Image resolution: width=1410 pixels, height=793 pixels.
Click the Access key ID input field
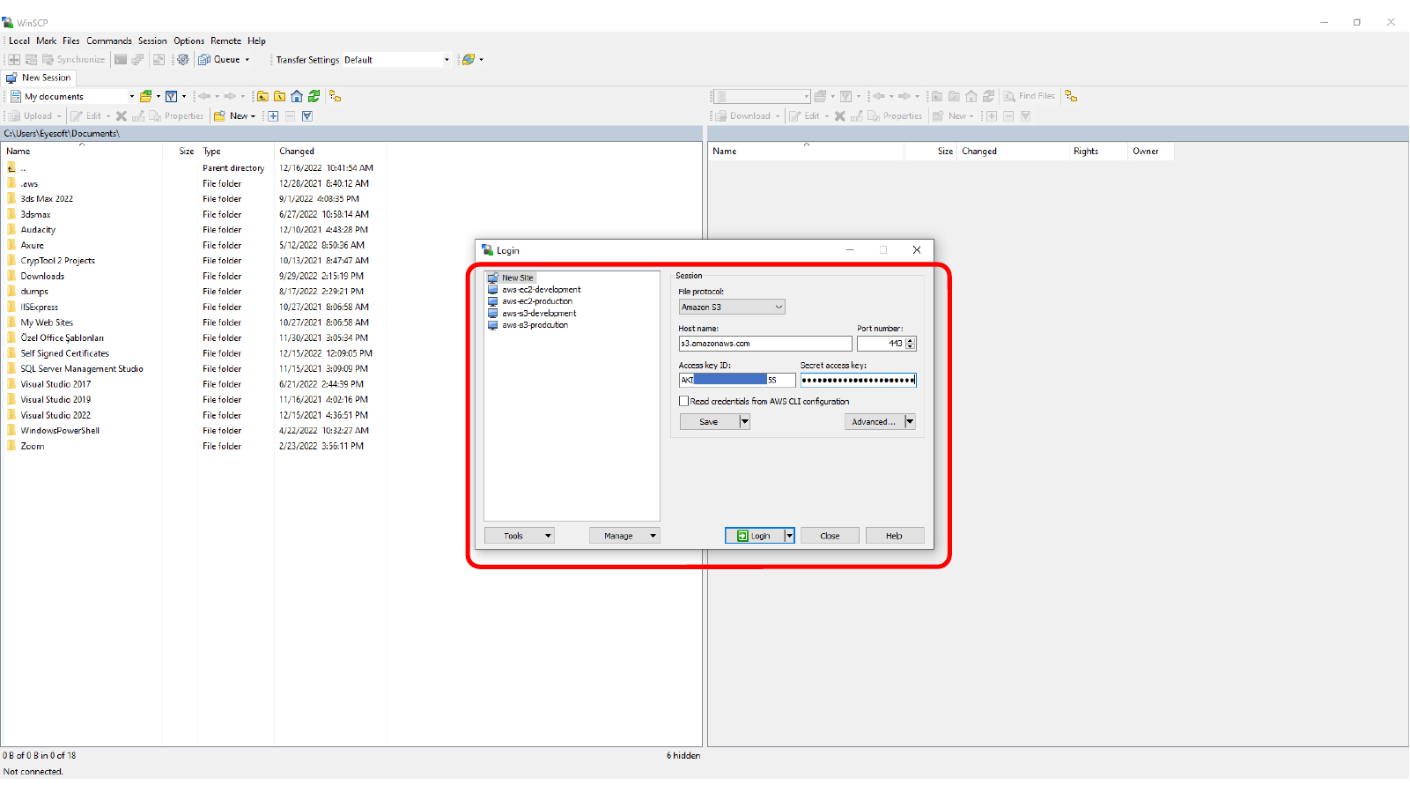[x=737, y=381]
